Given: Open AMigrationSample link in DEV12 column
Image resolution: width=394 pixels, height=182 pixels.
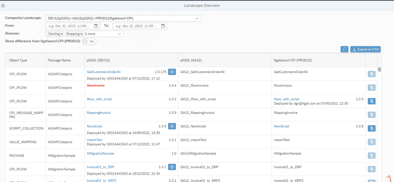Looking at the screenshot, I should (x=100, y=154).
